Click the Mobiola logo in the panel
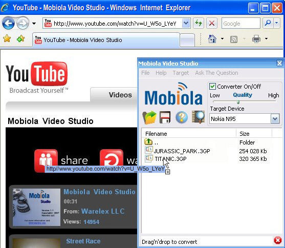This screenshot has width=285, height=248. pos(173,94)
